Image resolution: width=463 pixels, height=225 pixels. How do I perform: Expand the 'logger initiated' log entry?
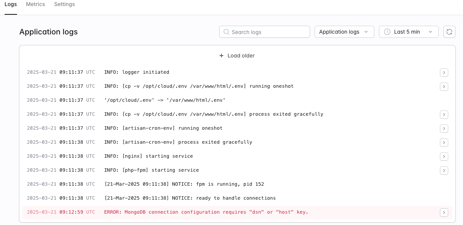pyautogui.click(x=444, y=73)
